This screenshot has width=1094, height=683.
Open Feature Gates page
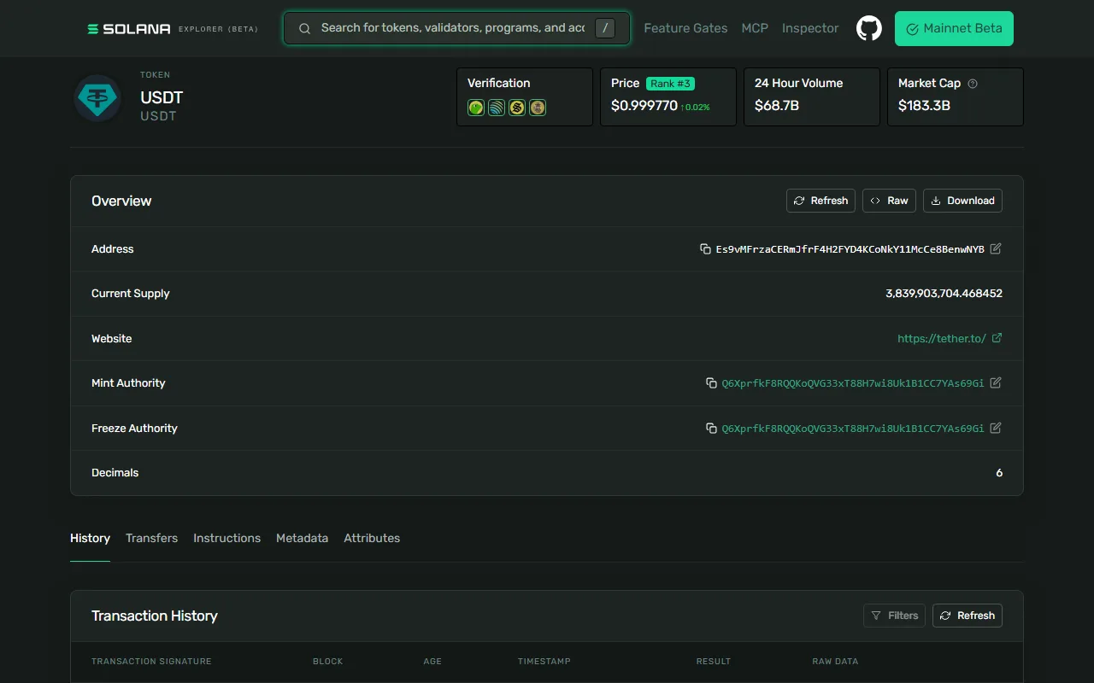click(685, 28)
